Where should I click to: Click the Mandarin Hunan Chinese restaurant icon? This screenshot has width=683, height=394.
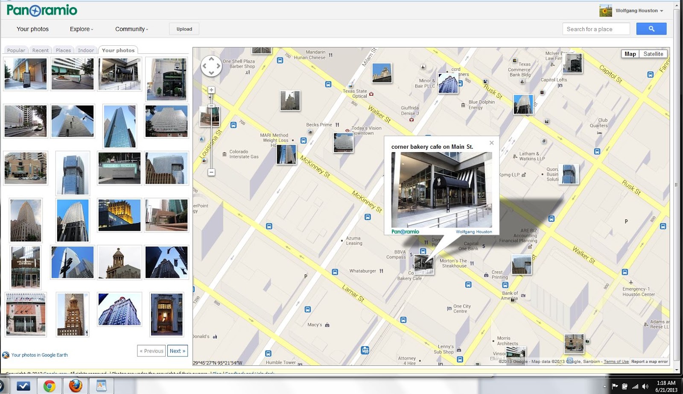coord(330,55)
